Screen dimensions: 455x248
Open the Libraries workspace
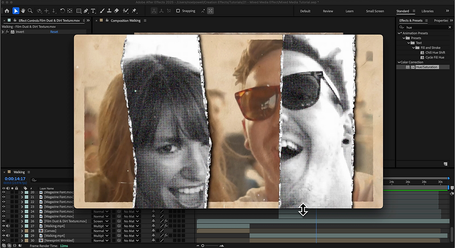pos(428,11)
